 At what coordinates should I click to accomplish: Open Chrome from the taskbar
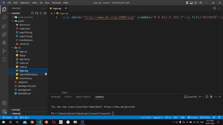(x=32, y=122)
